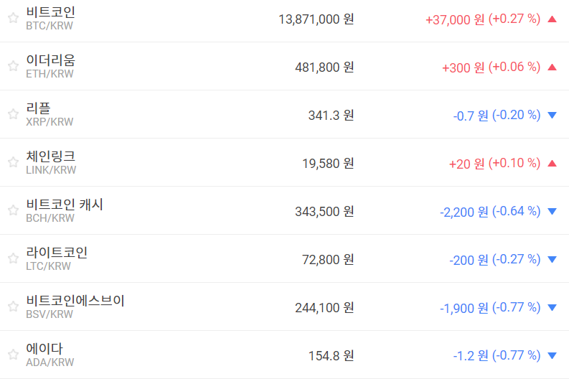Favorite the Ripple XRP/KRW row

(13, 114)
